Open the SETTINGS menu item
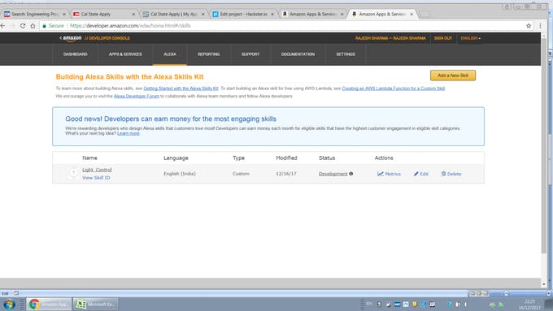The height and width of the screenshot is (311, 553). coord(346,54)
